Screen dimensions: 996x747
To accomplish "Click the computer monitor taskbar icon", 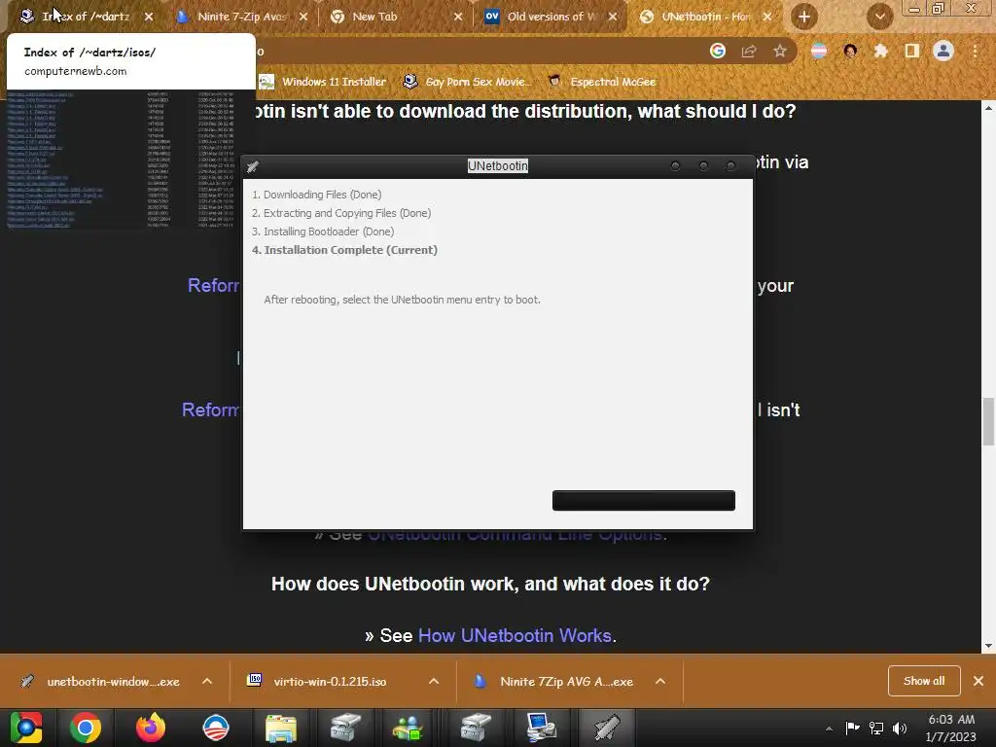I will pos(541,728).
